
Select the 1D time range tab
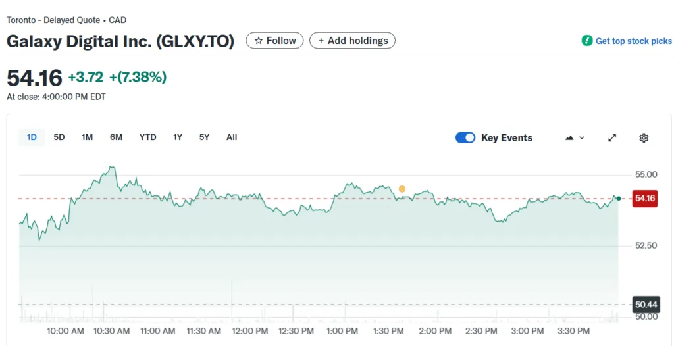click(32, 137)
